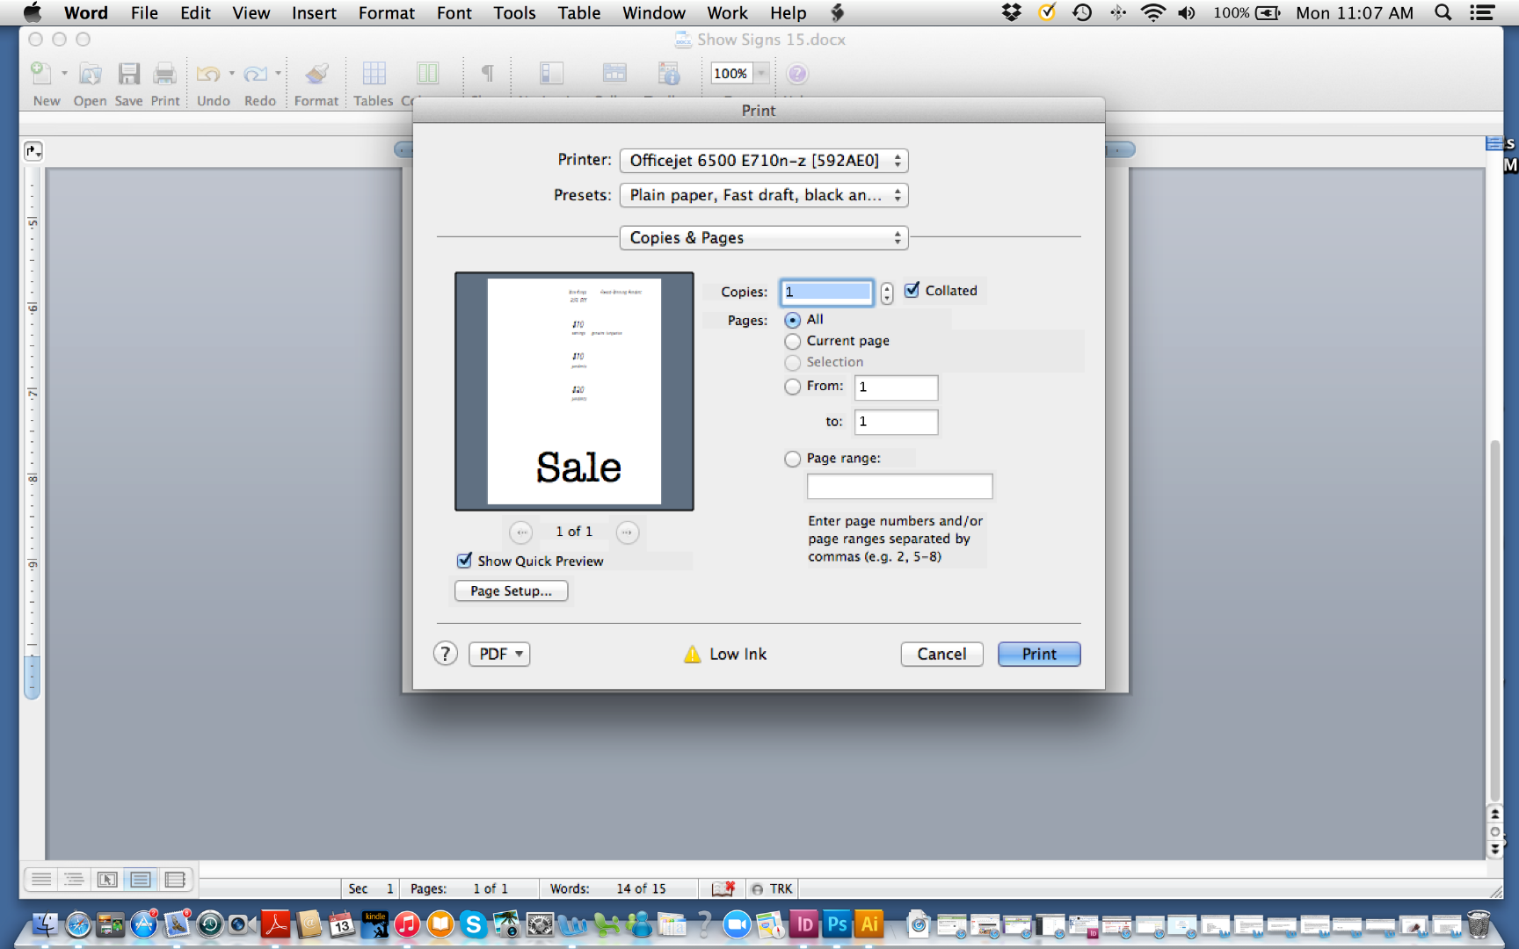Viewport: 1519px width, 949px height.
Task: Click the Undo icon
Action: point(209,74)
